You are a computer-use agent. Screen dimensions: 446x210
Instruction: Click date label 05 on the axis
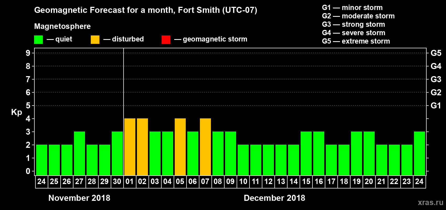180,181
